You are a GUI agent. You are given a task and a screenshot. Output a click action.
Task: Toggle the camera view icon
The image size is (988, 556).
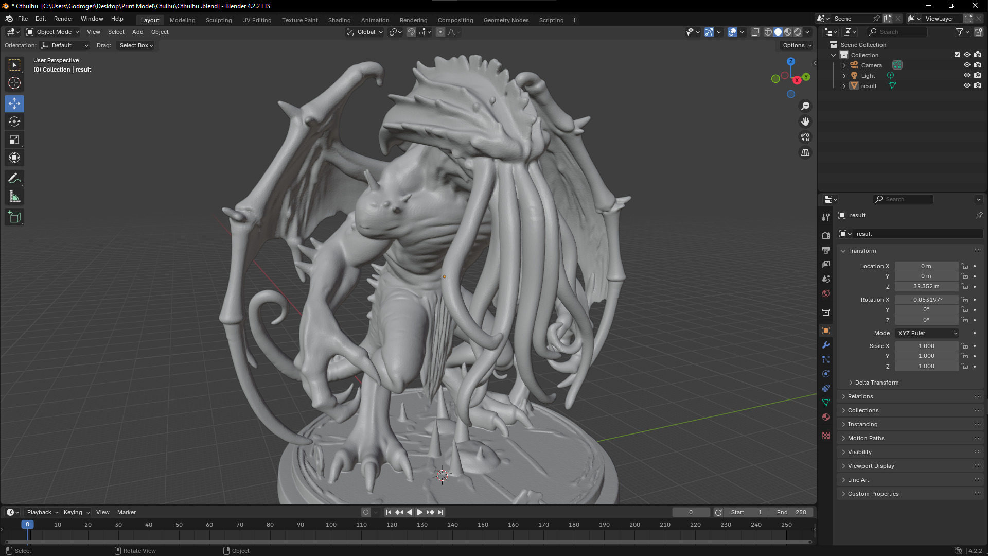coord(805,137)
